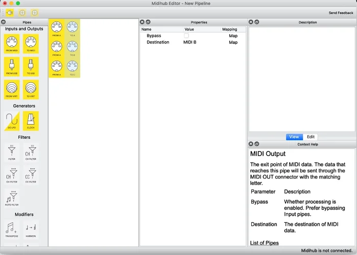Choose the FROM VIRT virtual input pipe
This screenshot has height=255, width=357.
coord(12,90)
